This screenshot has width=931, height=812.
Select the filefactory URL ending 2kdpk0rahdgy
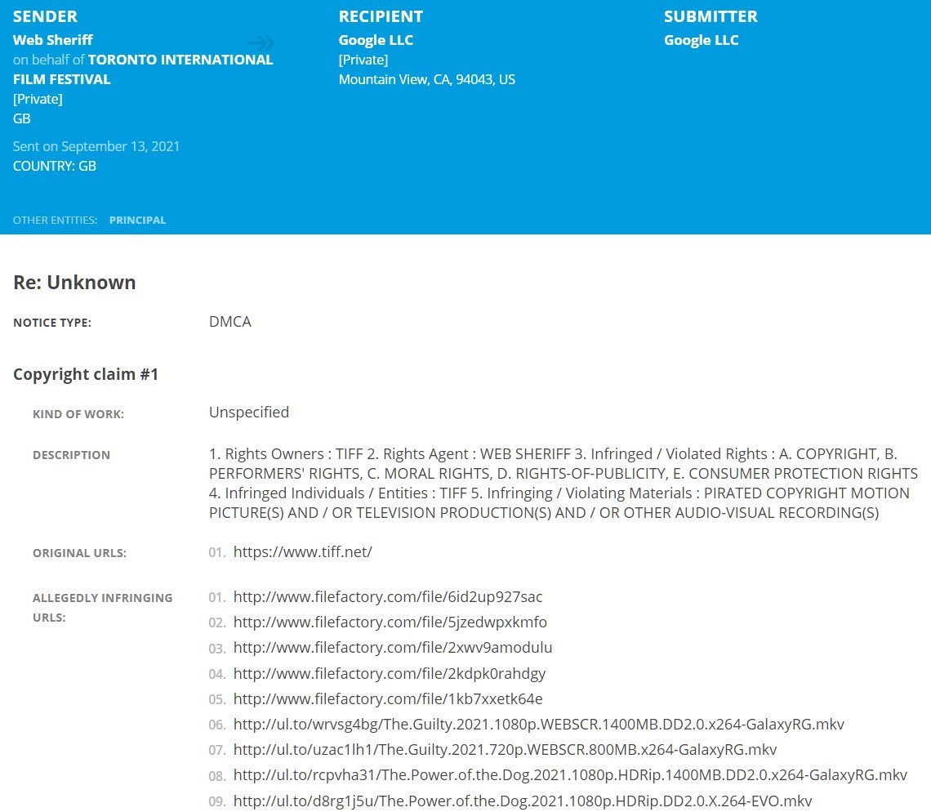click(x=390, y=673)
